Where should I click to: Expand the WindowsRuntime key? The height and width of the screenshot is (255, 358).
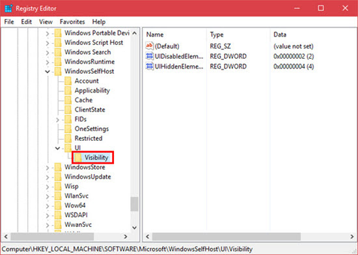point(48,62)
